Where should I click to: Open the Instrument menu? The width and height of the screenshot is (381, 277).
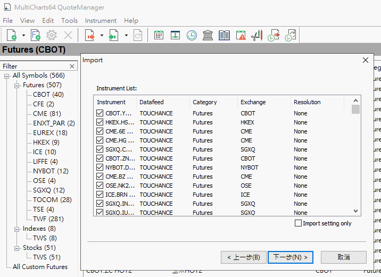coord(101,21)
